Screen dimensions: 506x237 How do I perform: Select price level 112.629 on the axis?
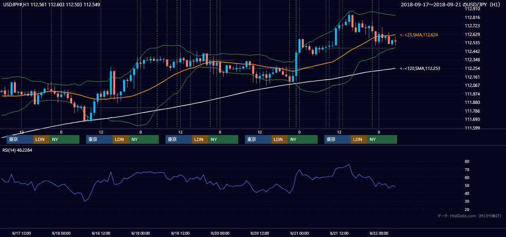pos(472,34)
